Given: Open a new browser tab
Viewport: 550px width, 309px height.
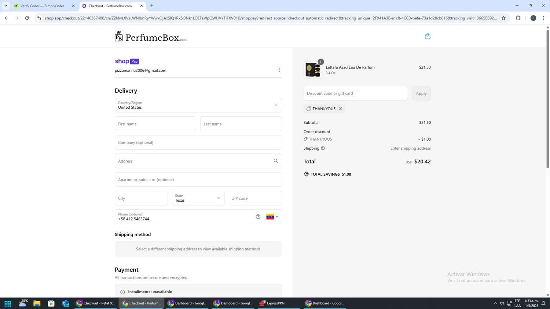Looking at the screenshot, I should click(152, 6).
